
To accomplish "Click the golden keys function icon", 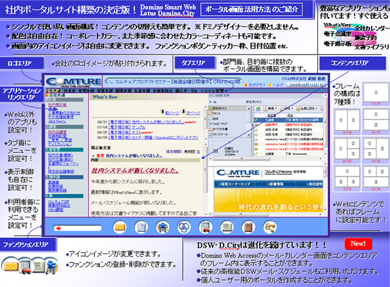I will (269, 227).
